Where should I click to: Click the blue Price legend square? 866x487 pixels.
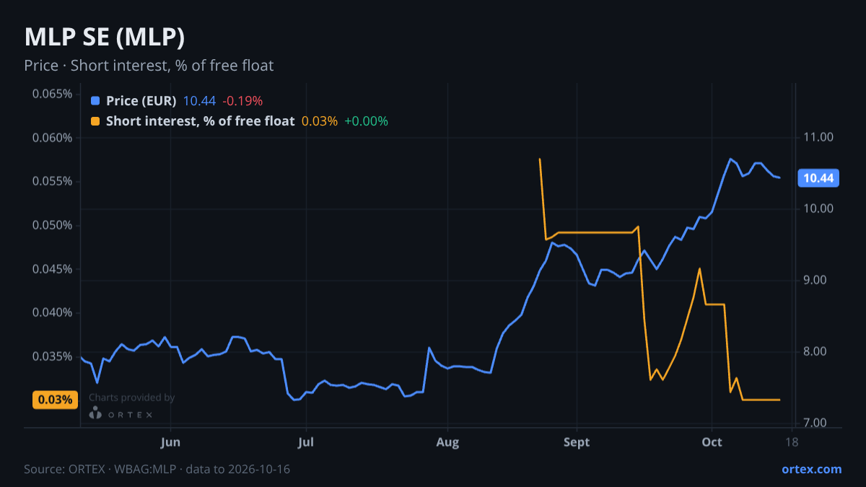pos(95,101)
